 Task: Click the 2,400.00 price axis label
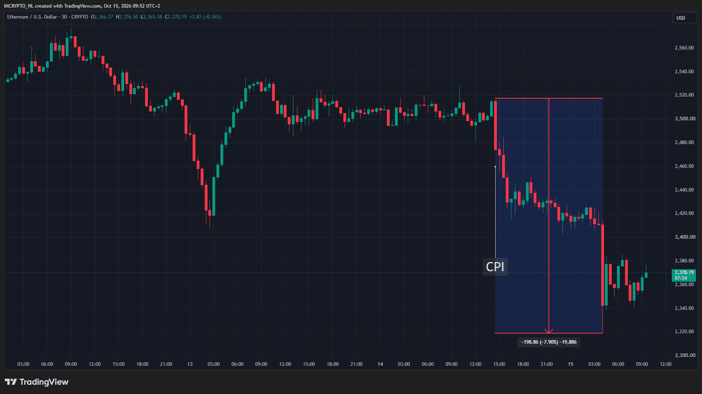(x=684, y=237)
